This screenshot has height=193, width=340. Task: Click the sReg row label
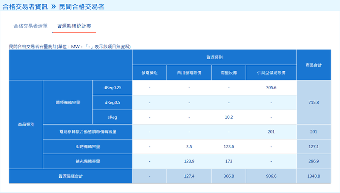pyautogui.click(x=112, y=117)
